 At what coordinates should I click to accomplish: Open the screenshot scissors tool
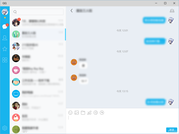point(89,113)
